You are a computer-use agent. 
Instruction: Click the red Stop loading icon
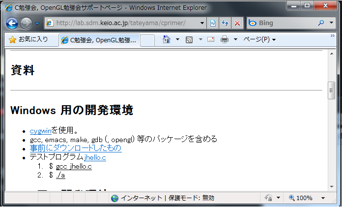pos(237,23)
